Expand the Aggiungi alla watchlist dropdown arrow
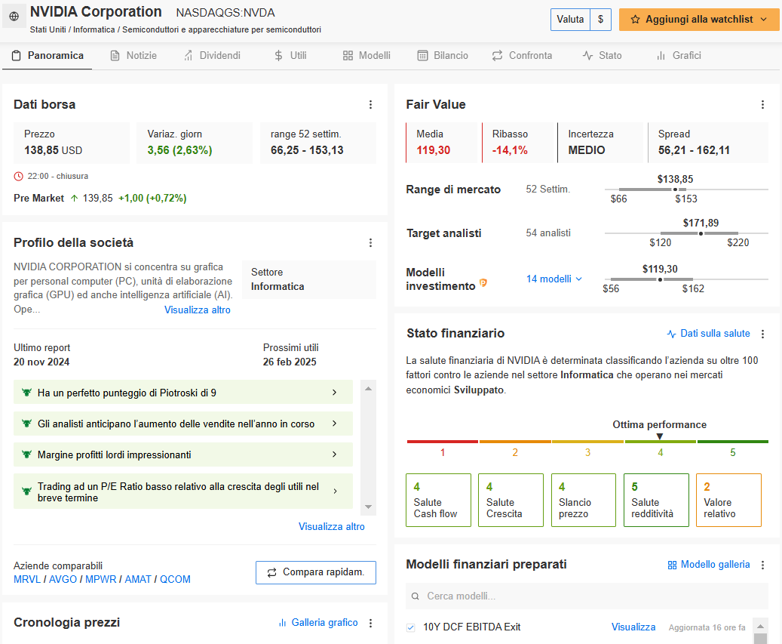 pos(764,20)
